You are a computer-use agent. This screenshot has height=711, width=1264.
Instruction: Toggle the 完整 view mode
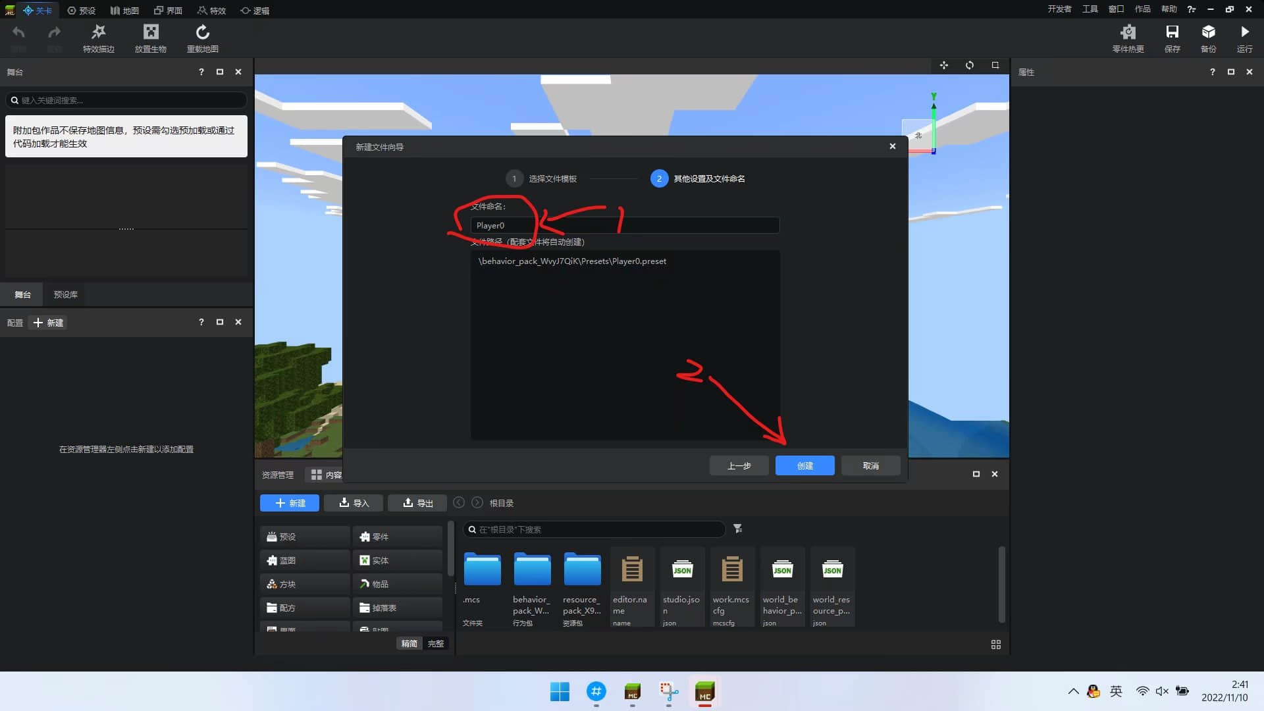point(436,643)
